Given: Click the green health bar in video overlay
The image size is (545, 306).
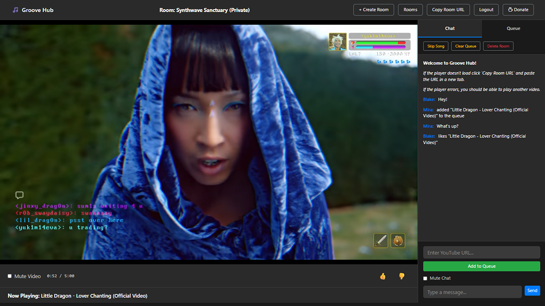Looking at the screenshot, I should pos(381,43).
